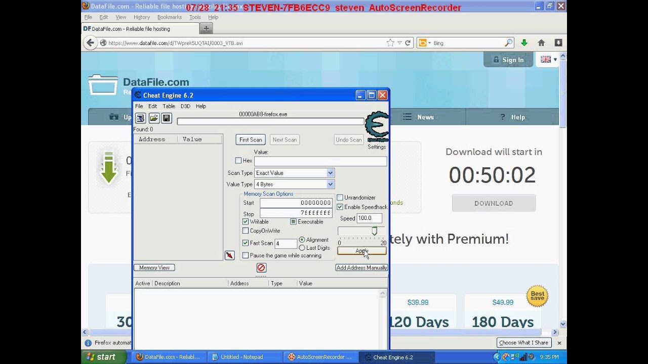648x364 pixels.
Task: Open the Bing search engine dropdown
Action: click(424, 43)
